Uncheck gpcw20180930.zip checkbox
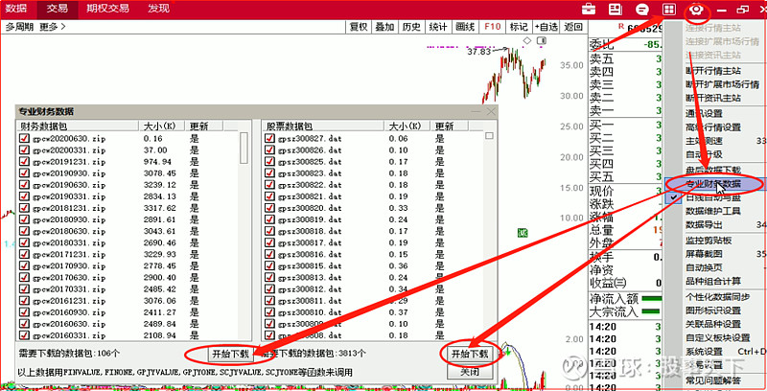 [24, 219]
